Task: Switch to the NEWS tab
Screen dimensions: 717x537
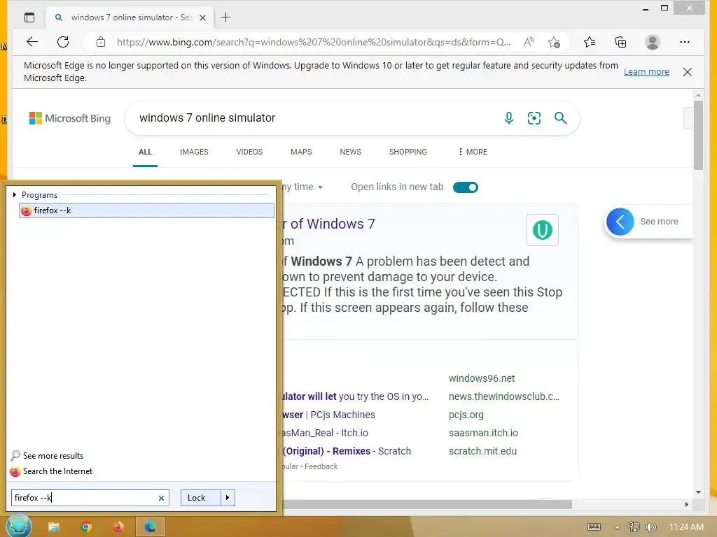Action: [x=350, y=152]
